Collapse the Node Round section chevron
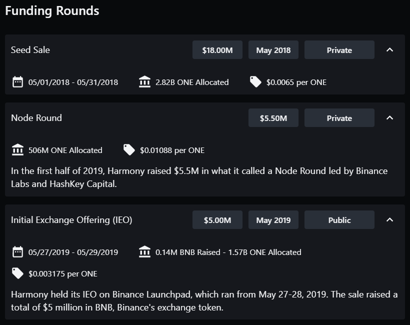 [389, 117]
